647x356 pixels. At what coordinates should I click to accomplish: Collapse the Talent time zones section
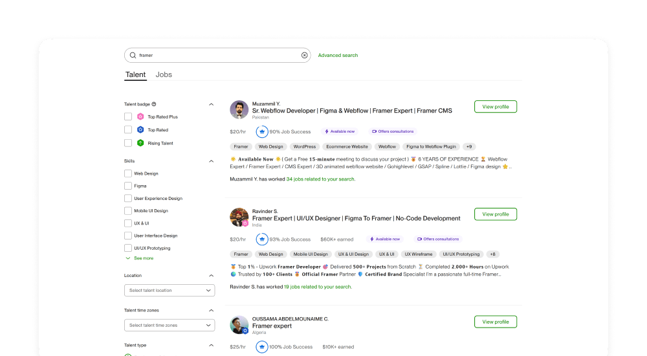click(x=212, y=310)
